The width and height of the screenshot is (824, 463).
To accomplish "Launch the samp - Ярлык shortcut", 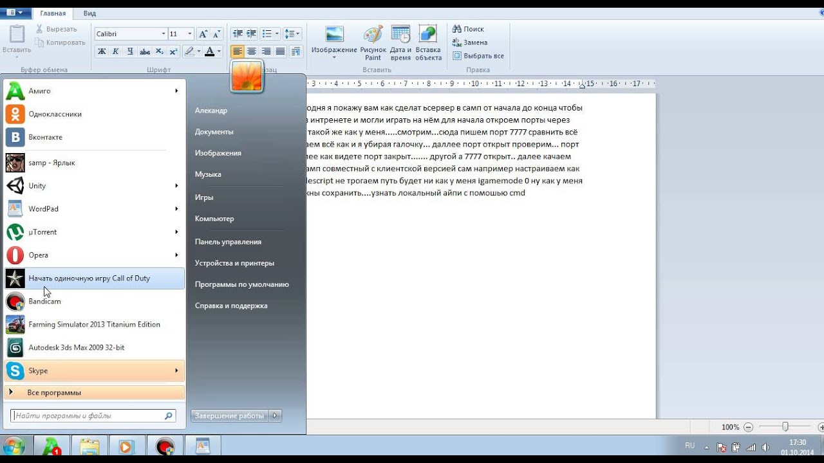I will coord(95,163).
